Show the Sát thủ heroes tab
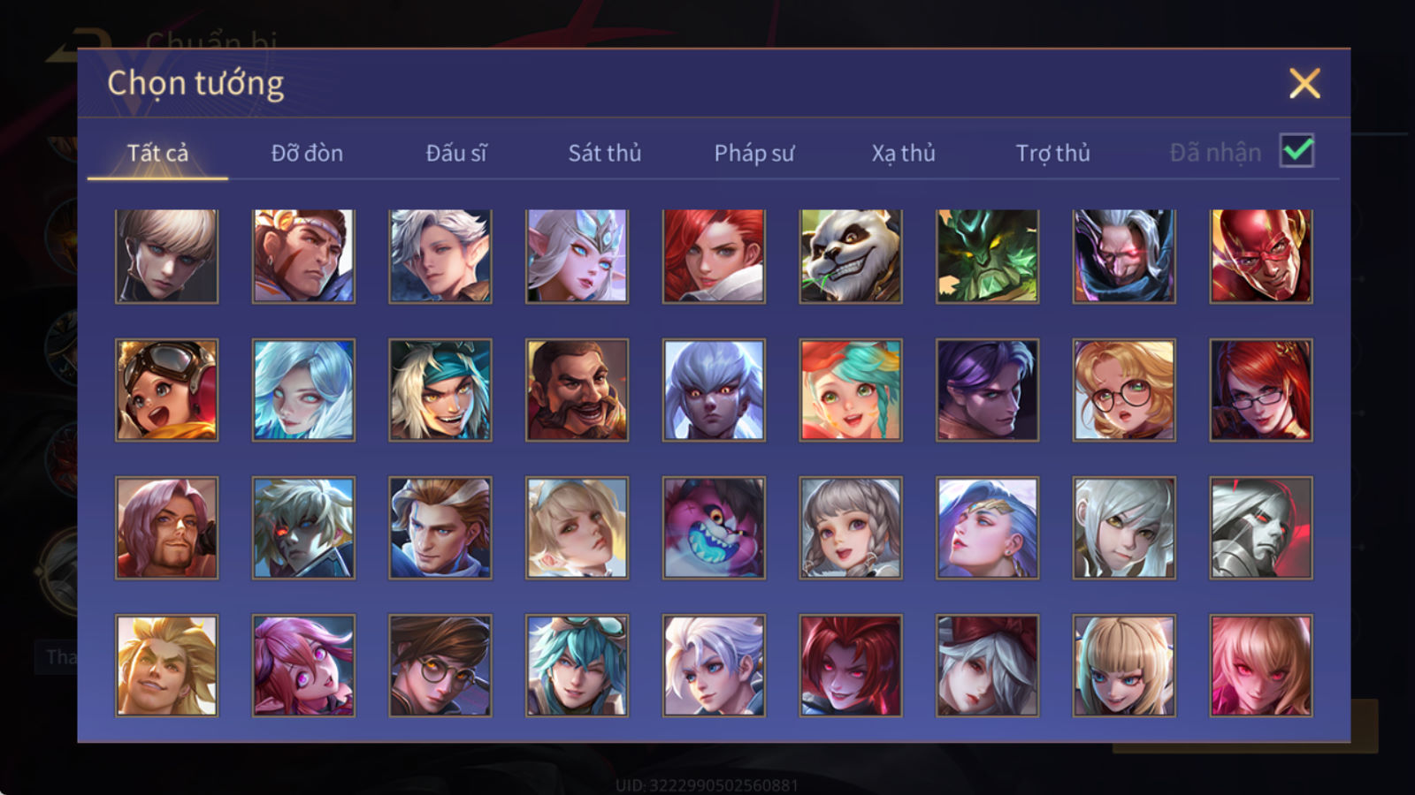1415x795 pixels. (x=605, y=153)
